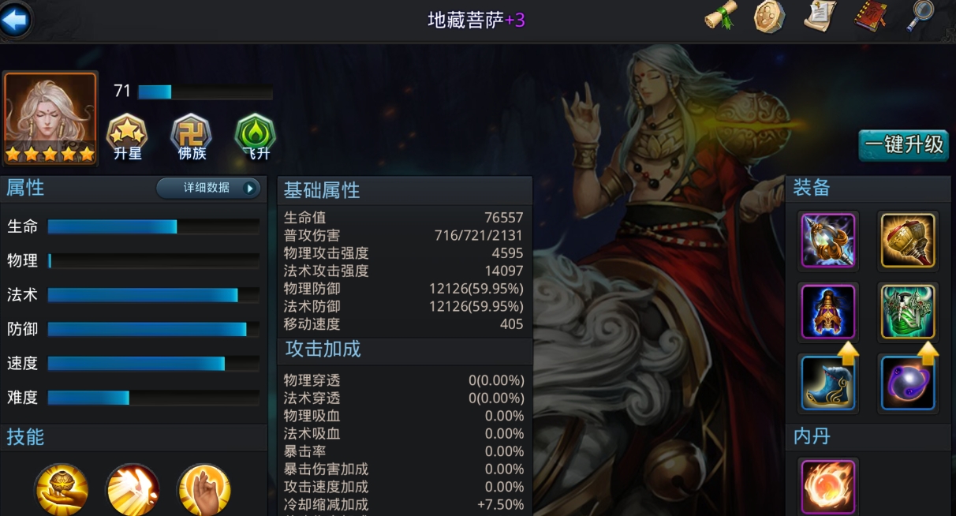Screen dimensions: 956x516
Task: Click the 一键升级 button
Action: [904, 145]
